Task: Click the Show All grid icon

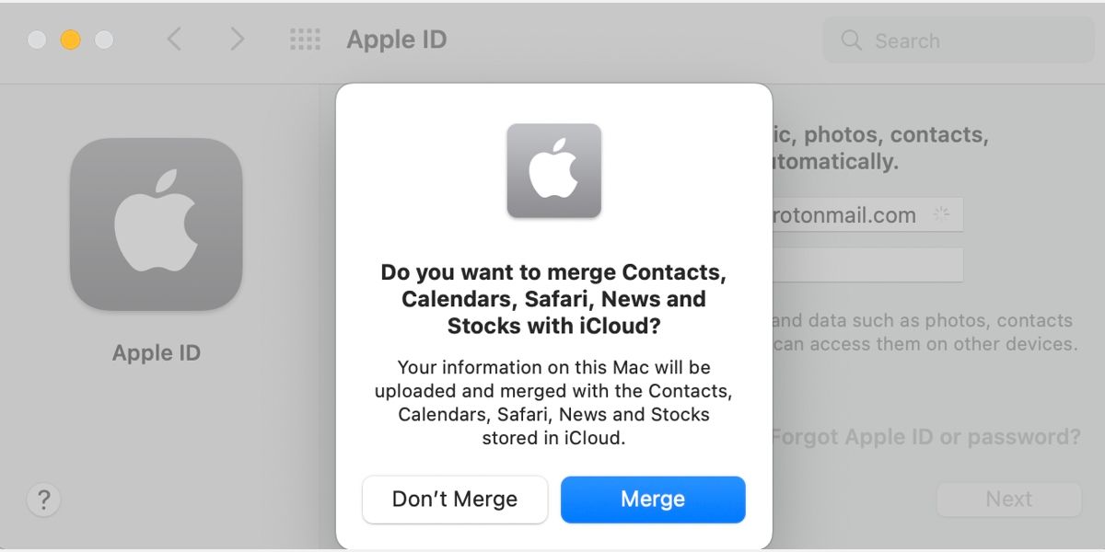Action: click(305, 40)
